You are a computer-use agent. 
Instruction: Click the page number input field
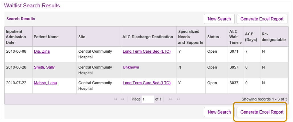(x=148, y=99)
